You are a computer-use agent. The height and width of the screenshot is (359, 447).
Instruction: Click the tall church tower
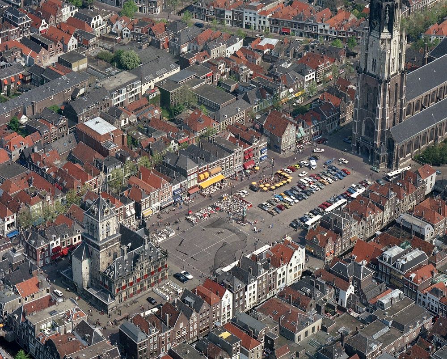379,76
